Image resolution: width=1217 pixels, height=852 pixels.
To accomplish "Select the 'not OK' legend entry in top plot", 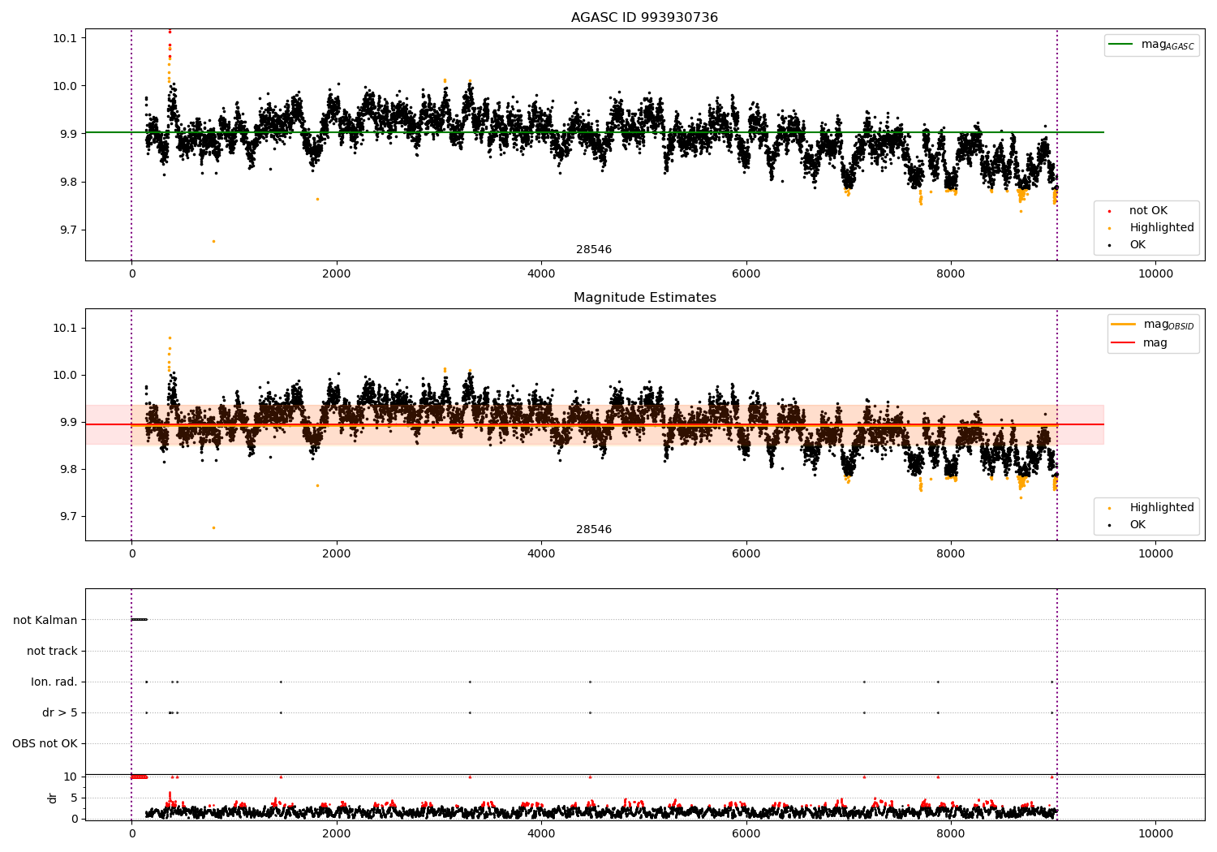I will pyautogui.click(x=1148, y=211).
